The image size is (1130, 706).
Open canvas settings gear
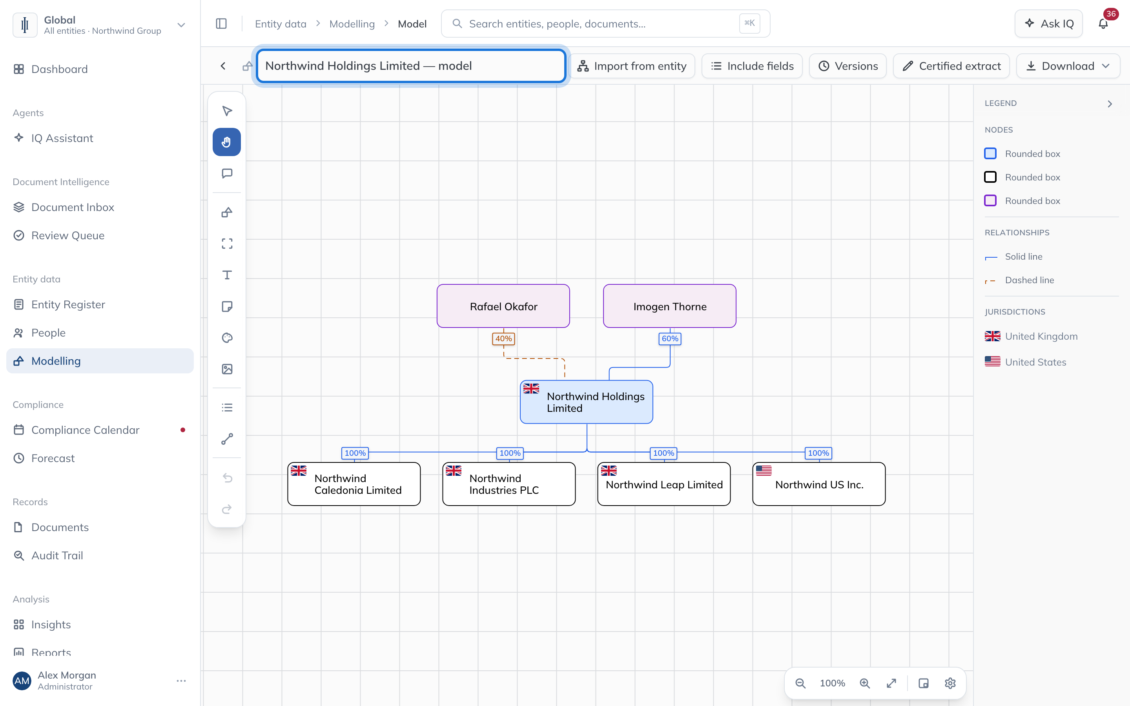tap(950, 683)
